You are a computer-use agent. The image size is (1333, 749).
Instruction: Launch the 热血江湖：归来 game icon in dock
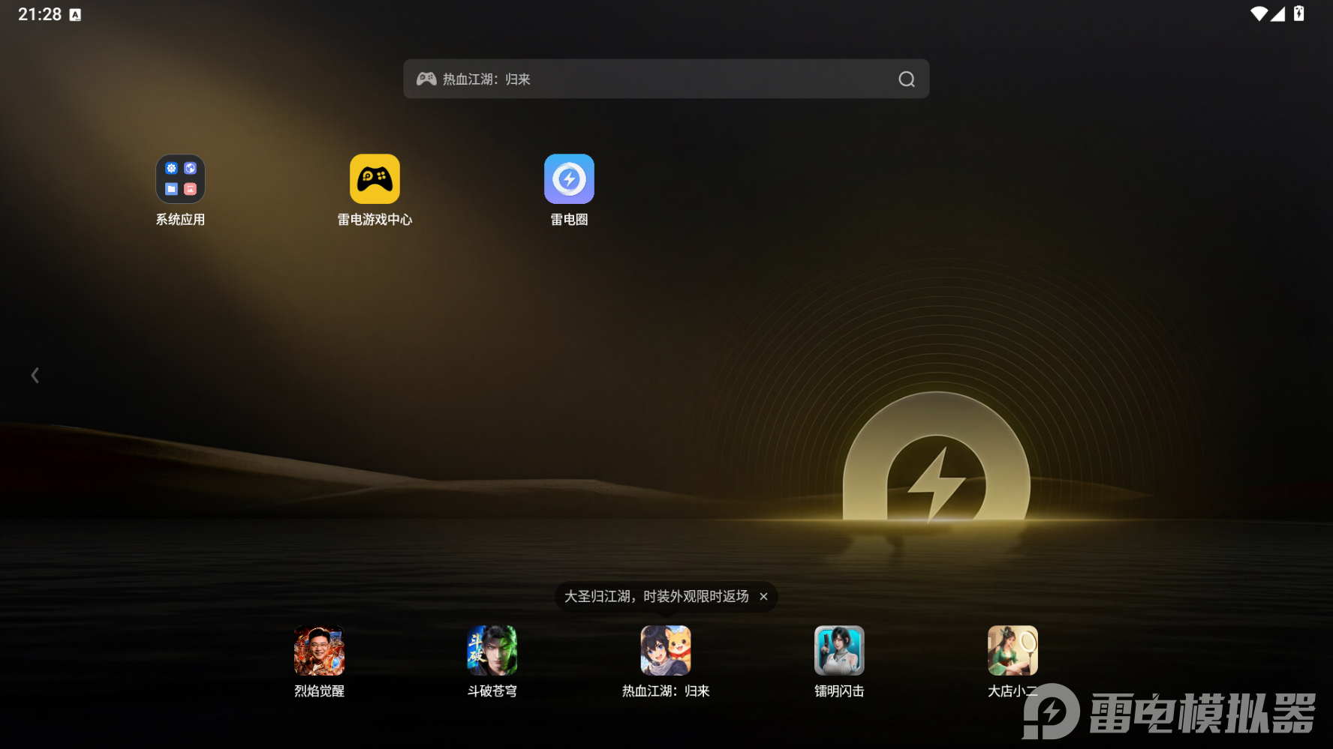coord(666,651)
